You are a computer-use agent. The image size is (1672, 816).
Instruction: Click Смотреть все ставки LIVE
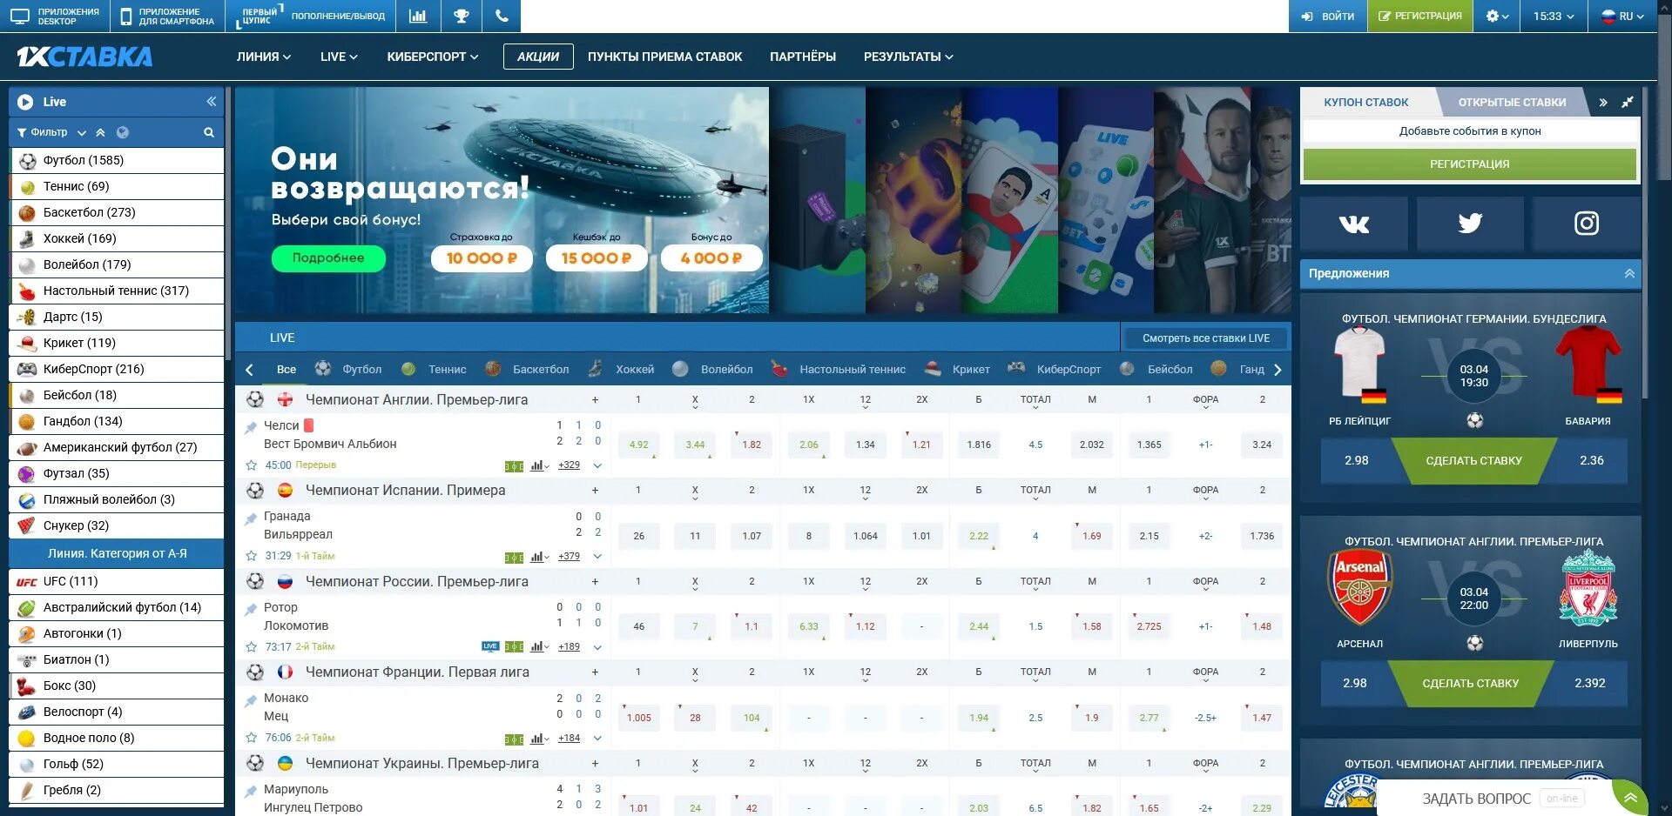pos(1205,338)
